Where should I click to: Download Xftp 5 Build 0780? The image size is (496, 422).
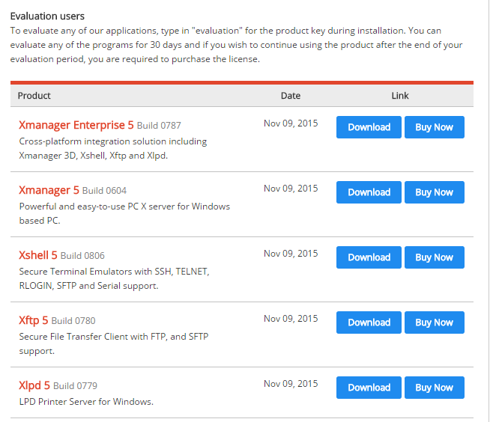369,322
